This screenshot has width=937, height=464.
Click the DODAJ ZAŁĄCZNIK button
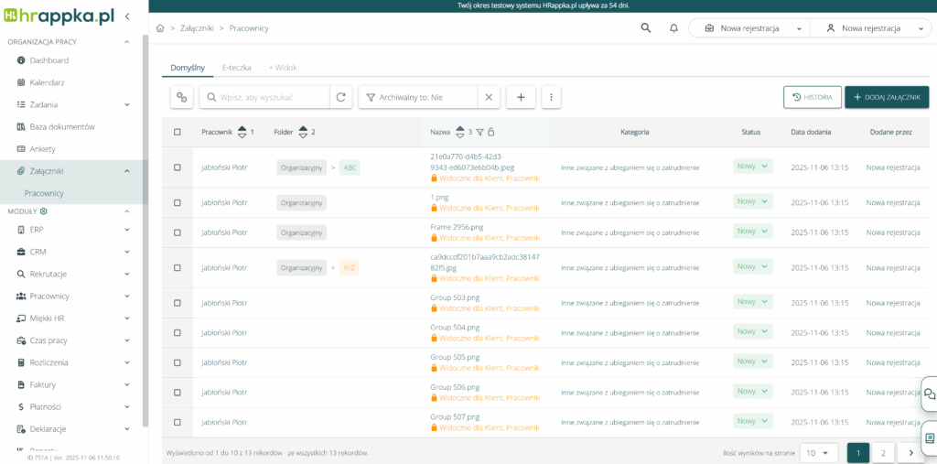coord(886,97)
